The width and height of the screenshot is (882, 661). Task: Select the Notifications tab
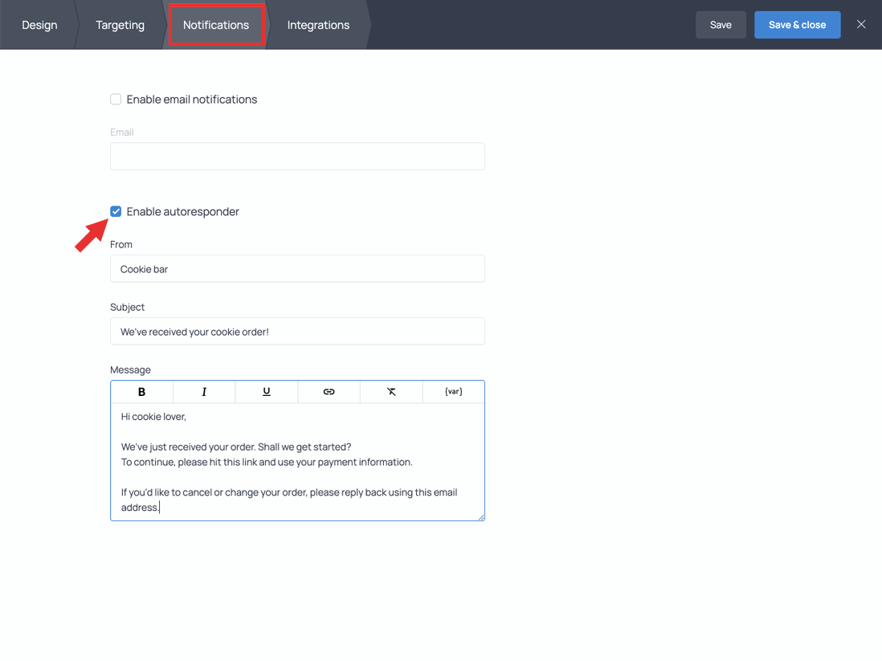pos(216,25)
